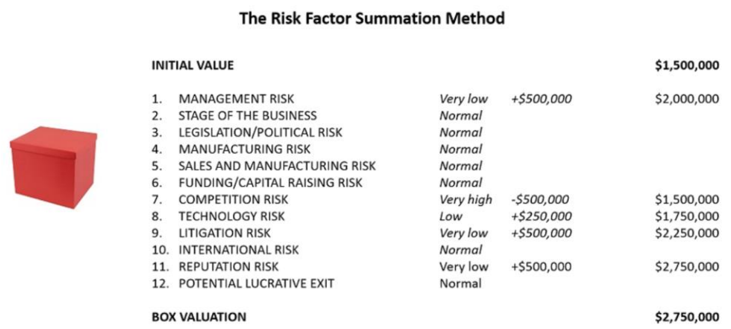
Task: Select the TECHNOLOGY RISK row label
Action: [x=232, y=217]
